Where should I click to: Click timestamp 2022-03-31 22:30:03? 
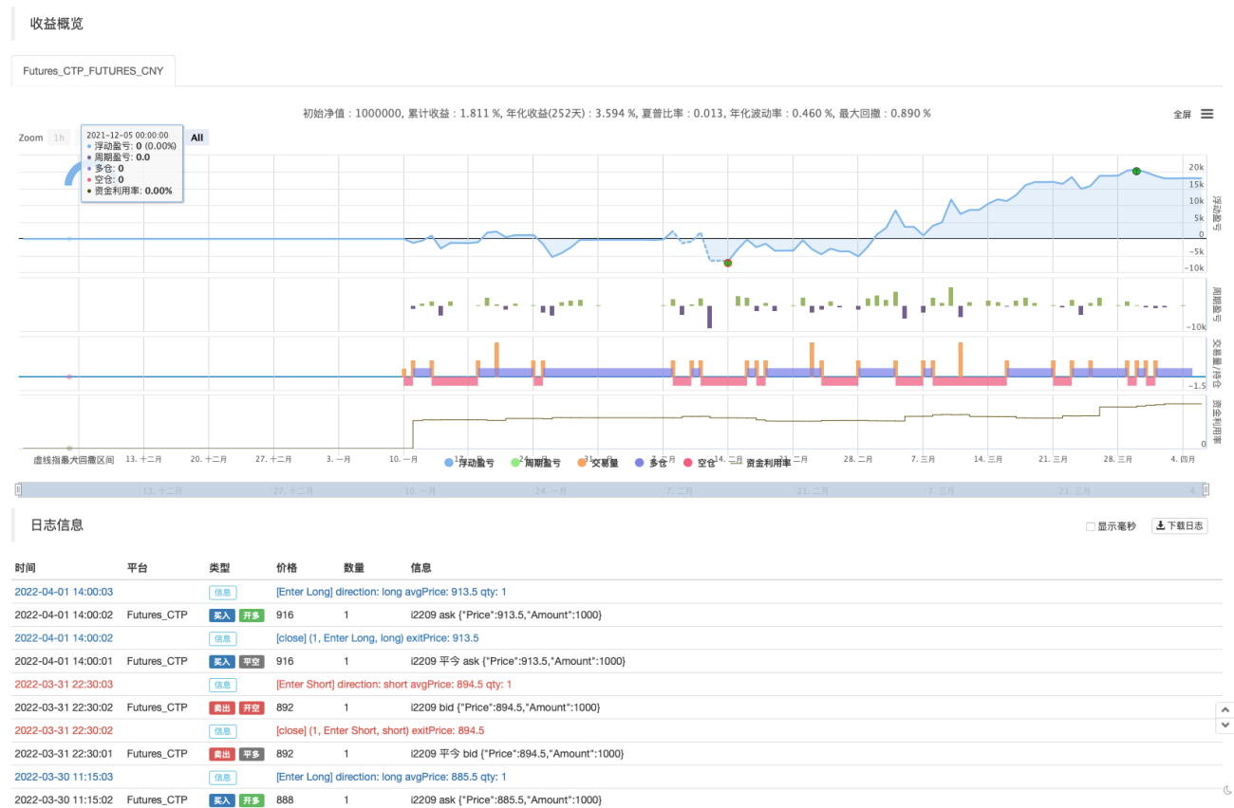[x=64, y=685]
